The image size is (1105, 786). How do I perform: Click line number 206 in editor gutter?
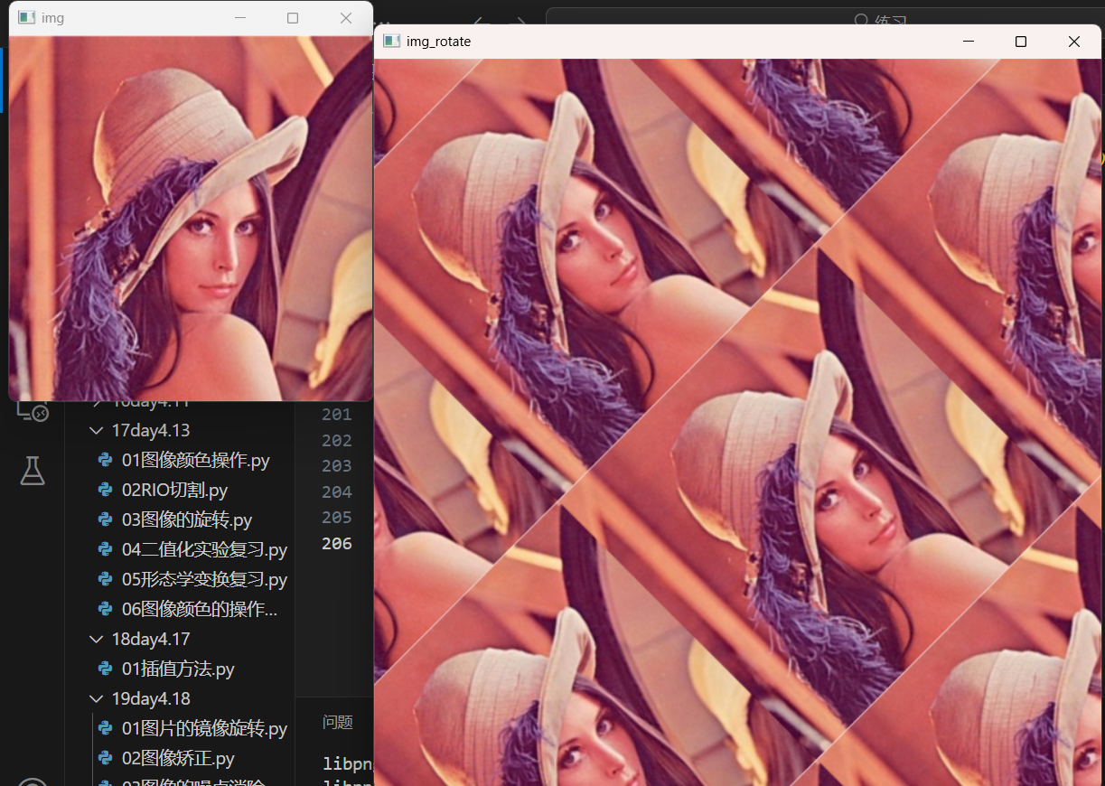point(337,543)
